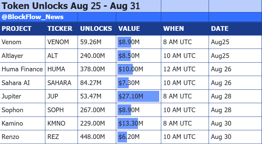Select the SOPH ticker cell

click(x=61, y=110)
